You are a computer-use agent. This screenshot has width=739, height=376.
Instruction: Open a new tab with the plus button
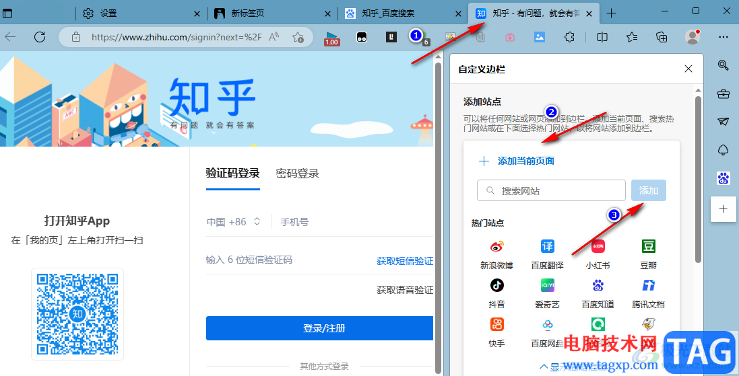pos(611,13)
